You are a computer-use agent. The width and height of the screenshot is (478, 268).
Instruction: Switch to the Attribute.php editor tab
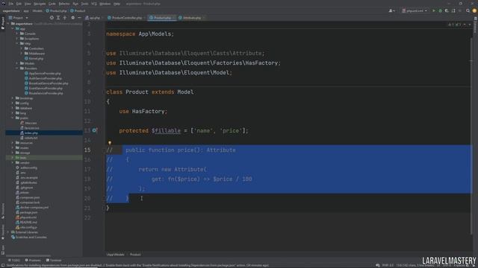click(191, 18)
